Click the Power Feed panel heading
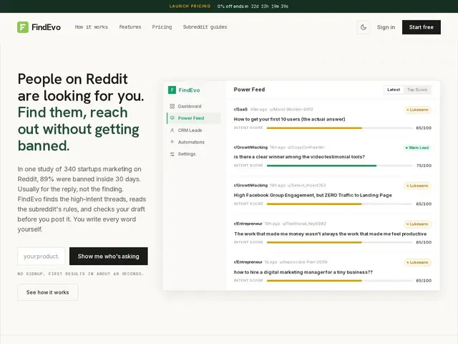The image size is (458, 344). pos(249,90)
